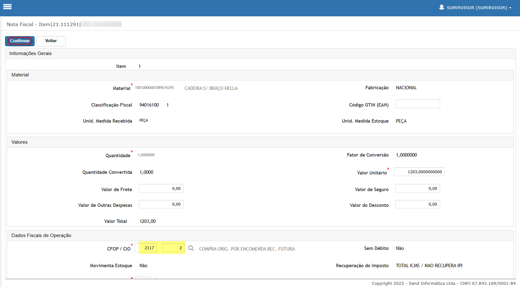This screenshot has width=520, height=287.
Task: Open the hamburger menu icon
Action: point(7,7)
